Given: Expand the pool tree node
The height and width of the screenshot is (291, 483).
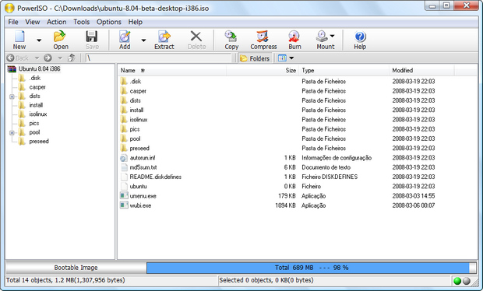Looking at the screenshot, I should [12, 133].
